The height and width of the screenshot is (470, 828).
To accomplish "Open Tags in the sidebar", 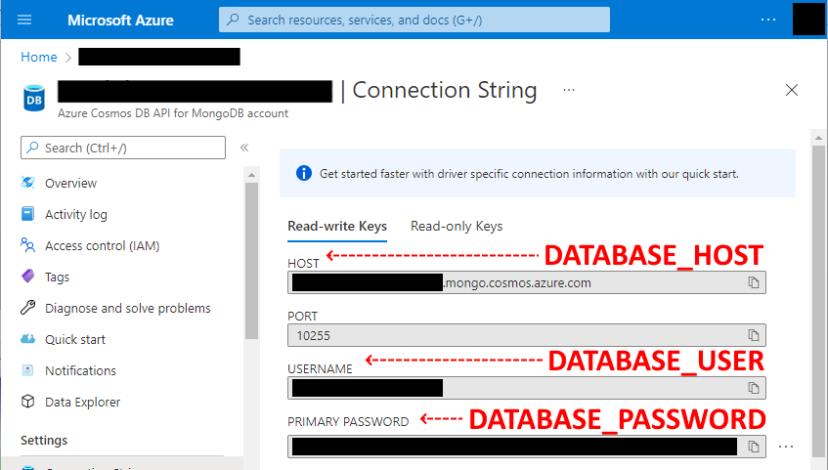I will 57,277.
